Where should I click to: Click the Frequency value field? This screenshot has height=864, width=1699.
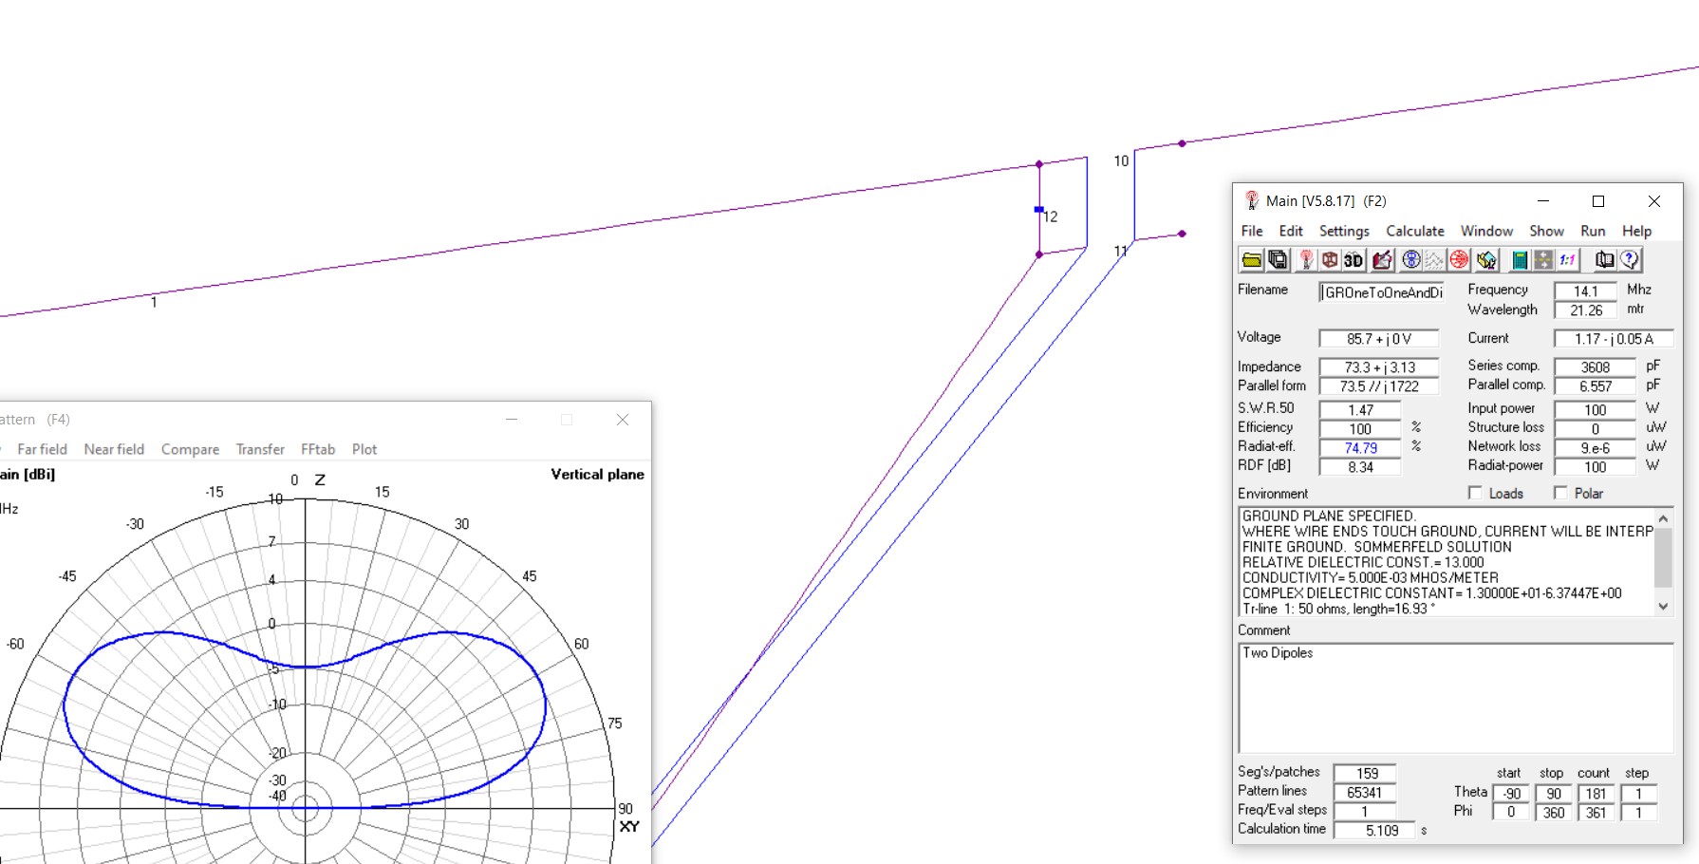pos(1584,291)
